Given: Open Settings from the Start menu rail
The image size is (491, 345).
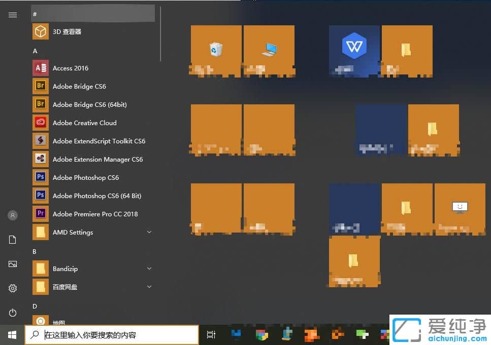Looking at the screenshot, I should [12, 288].
